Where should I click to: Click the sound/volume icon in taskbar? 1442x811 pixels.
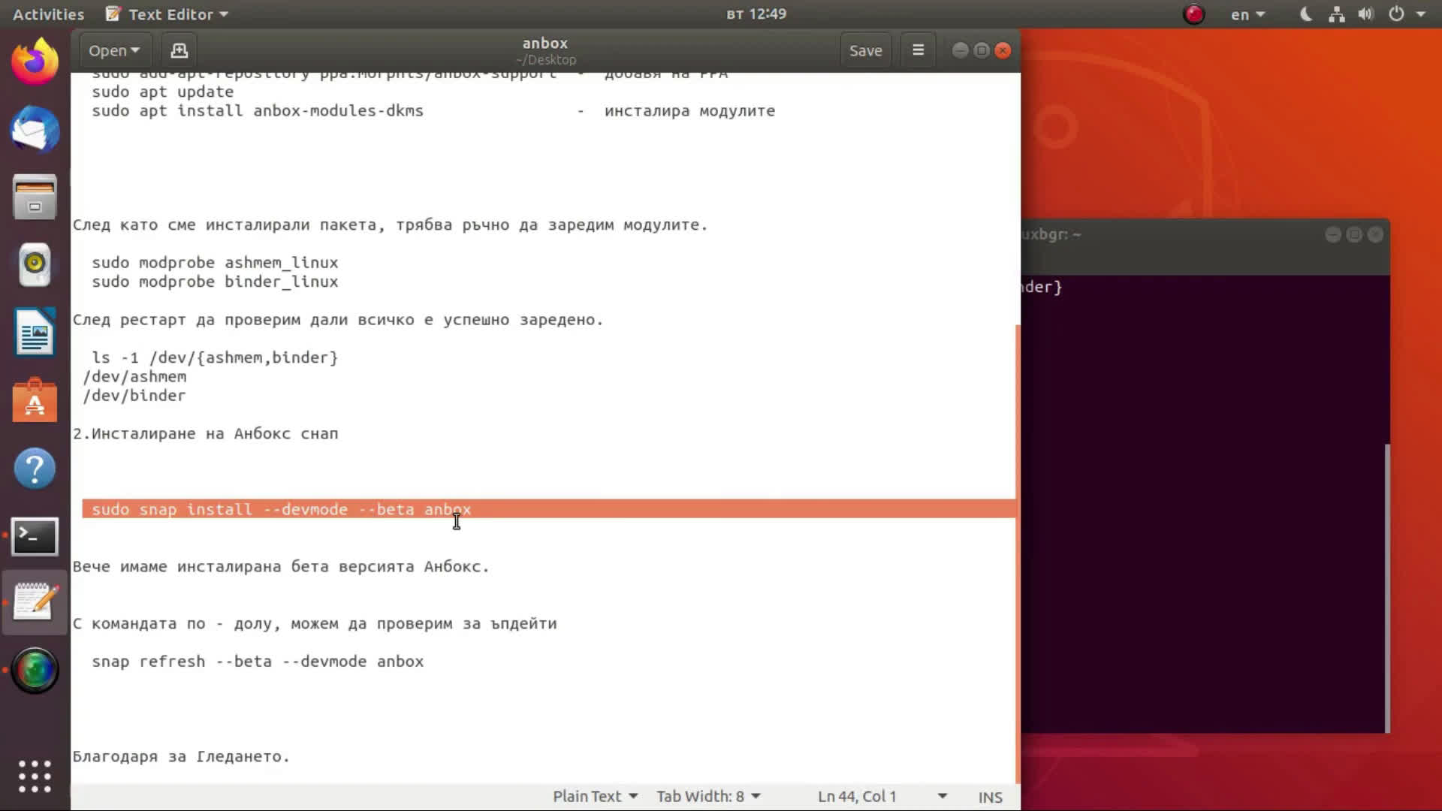1364,14
